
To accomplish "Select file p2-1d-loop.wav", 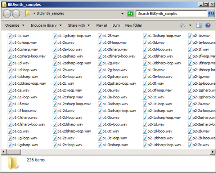I will [x=158, y=131].
